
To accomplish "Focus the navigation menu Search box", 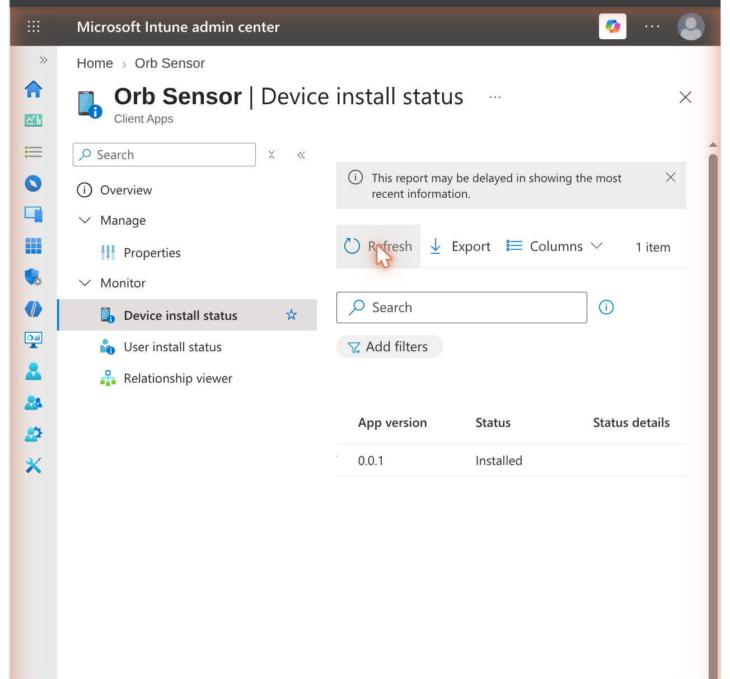I will pos(164,155).
